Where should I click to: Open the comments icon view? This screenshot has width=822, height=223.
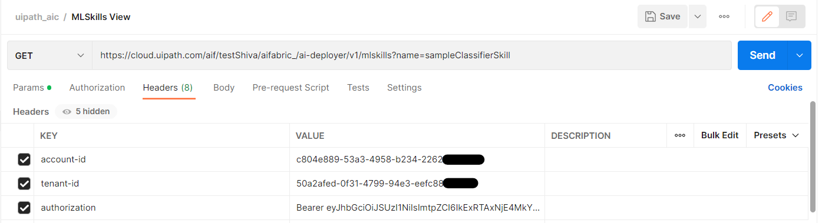pos(791,16)
